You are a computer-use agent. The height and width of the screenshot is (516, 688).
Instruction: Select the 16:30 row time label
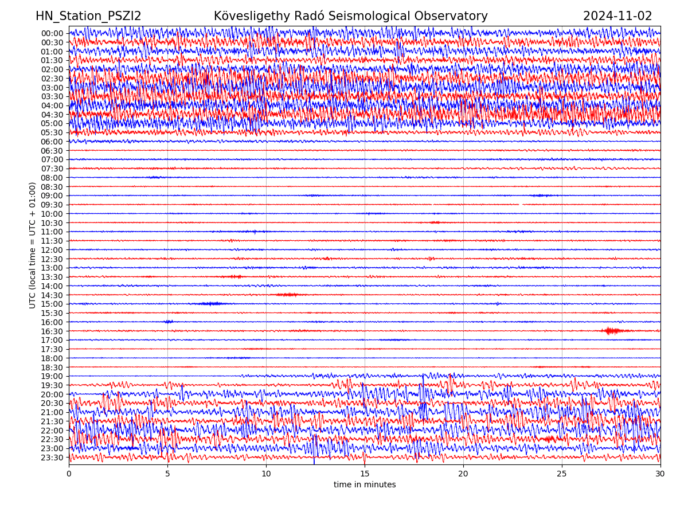point(52,331)
